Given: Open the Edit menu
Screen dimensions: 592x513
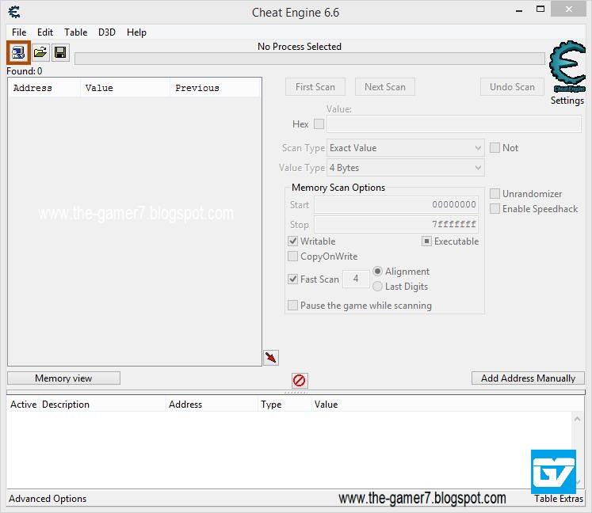Looking at the screenshot, I should coord(45,32).
